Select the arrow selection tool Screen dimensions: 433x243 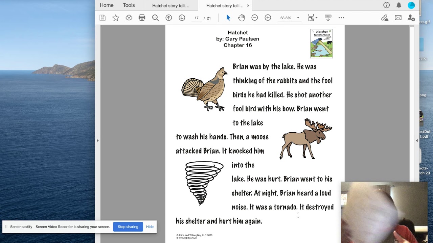[x=228, y=18]
